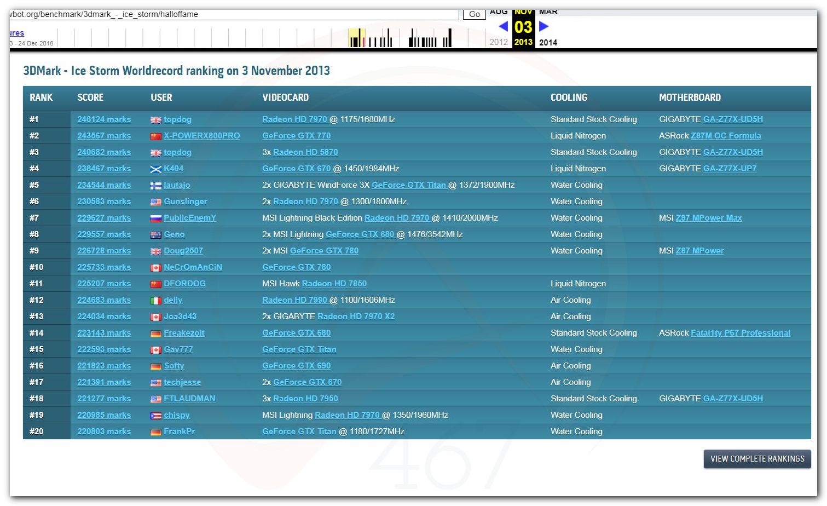The height and width of the screenshot is (506, 827).
Task: Click the Scotland flag beside K404
Action: tap(155, 169)
